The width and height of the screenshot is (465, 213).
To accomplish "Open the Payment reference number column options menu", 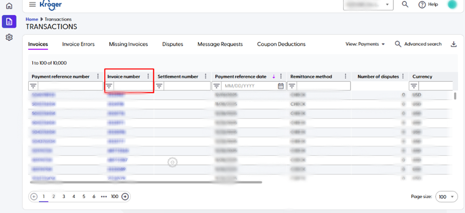I will coord(98,76).
